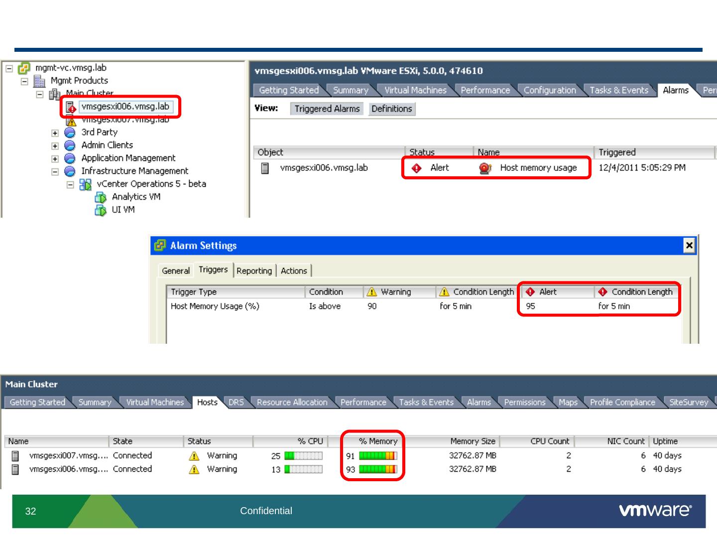
Task: Click the Mgmt Products datacenter icon
Action: (39, 81)
